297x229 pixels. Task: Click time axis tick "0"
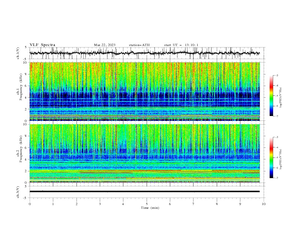click(x=30, y=204)
